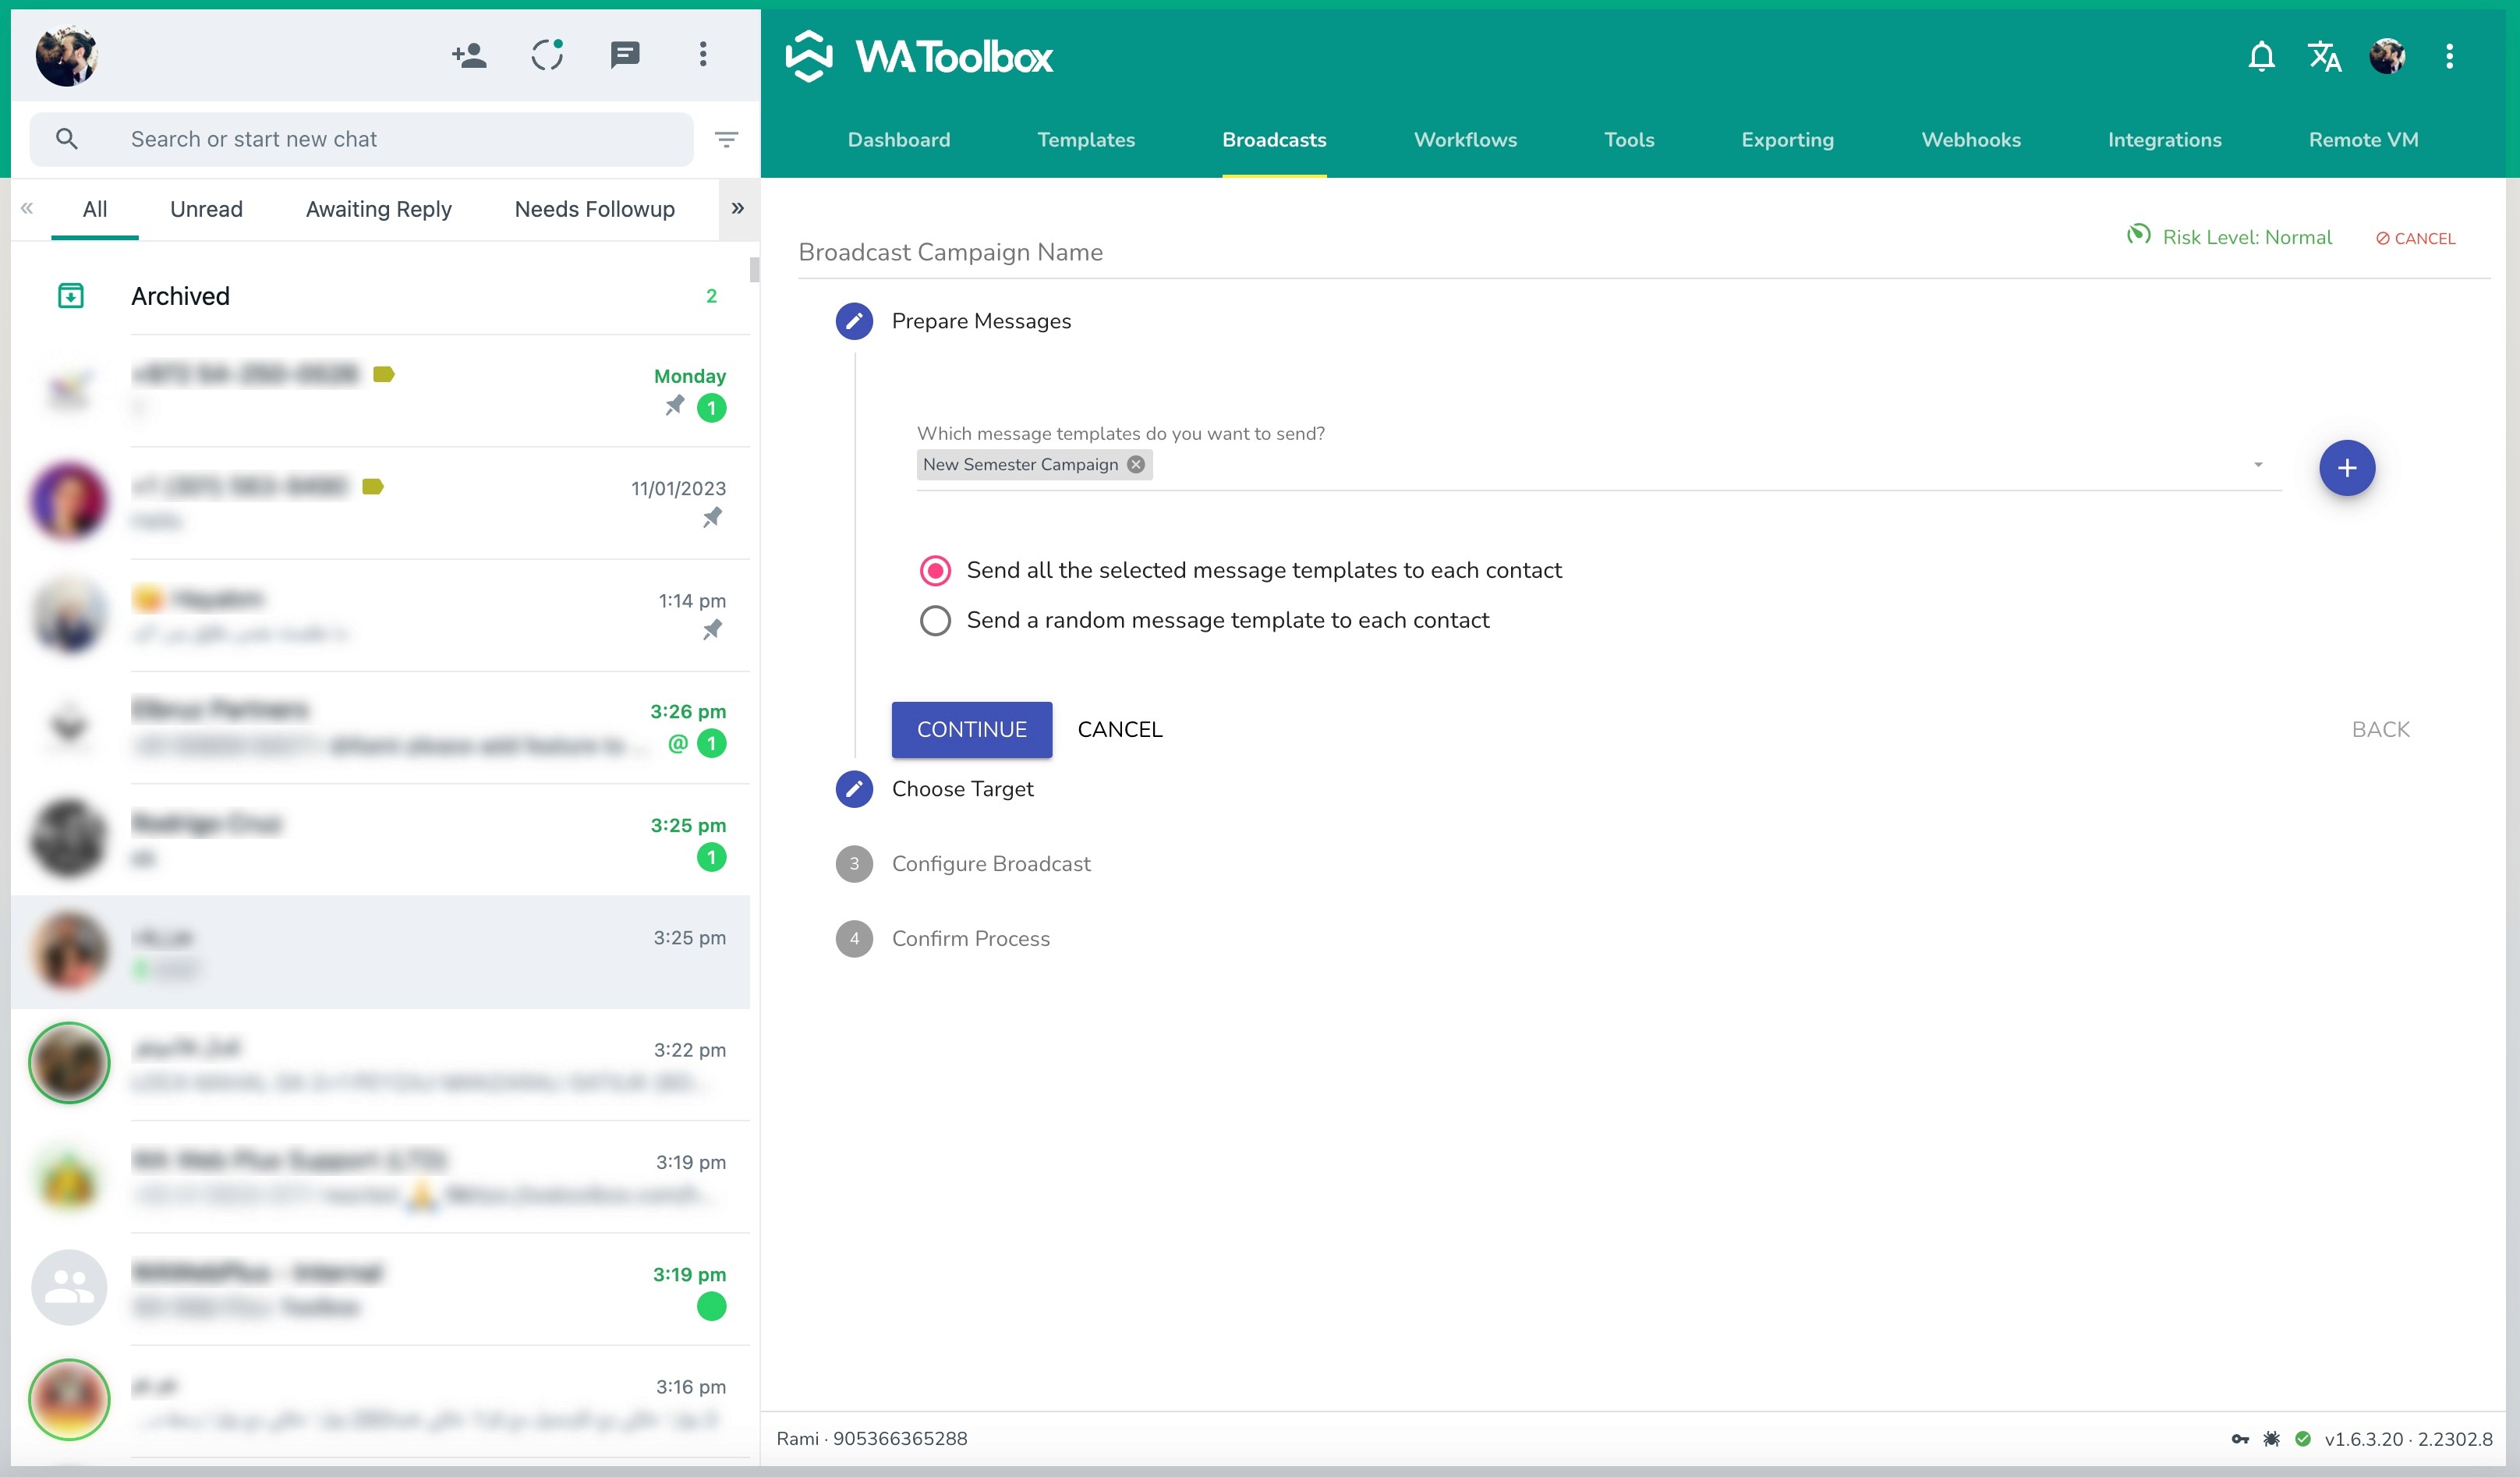Click the add contact icon
The image size is (2520, 1477).
(469, 55)
